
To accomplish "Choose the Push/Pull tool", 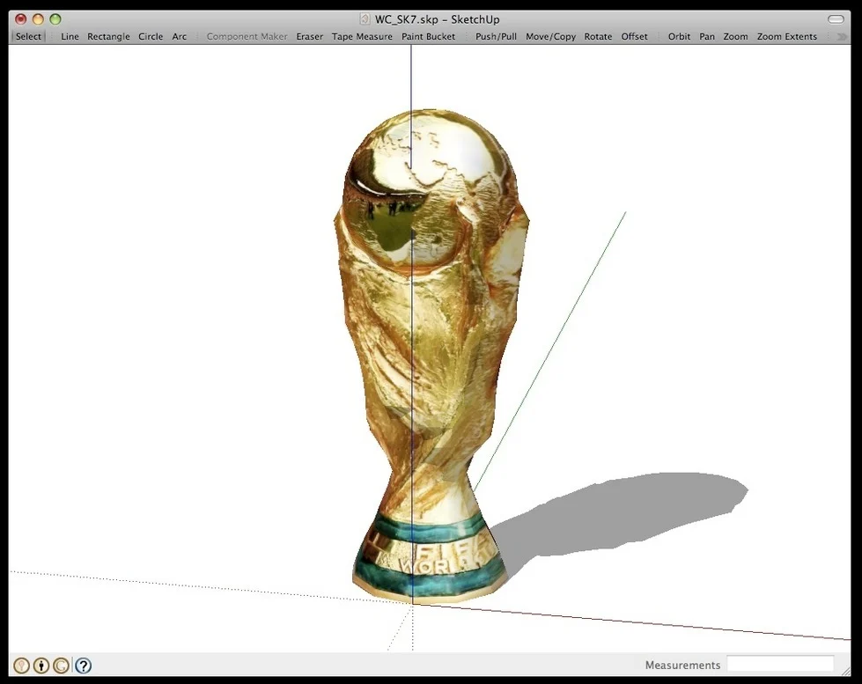I will coord(496,36).
